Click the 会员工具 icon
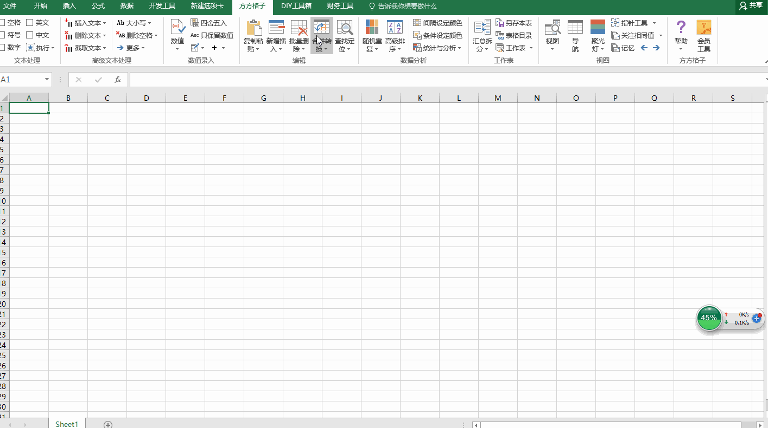The image size is (768, 428). 703,28
